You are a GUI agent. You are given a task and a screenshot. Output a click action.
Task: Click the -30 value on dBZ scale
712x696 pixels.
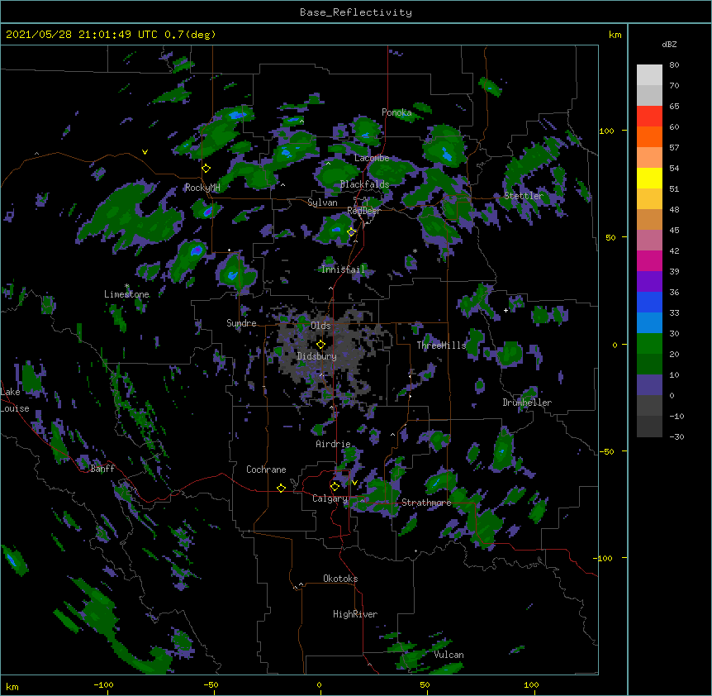676,436
